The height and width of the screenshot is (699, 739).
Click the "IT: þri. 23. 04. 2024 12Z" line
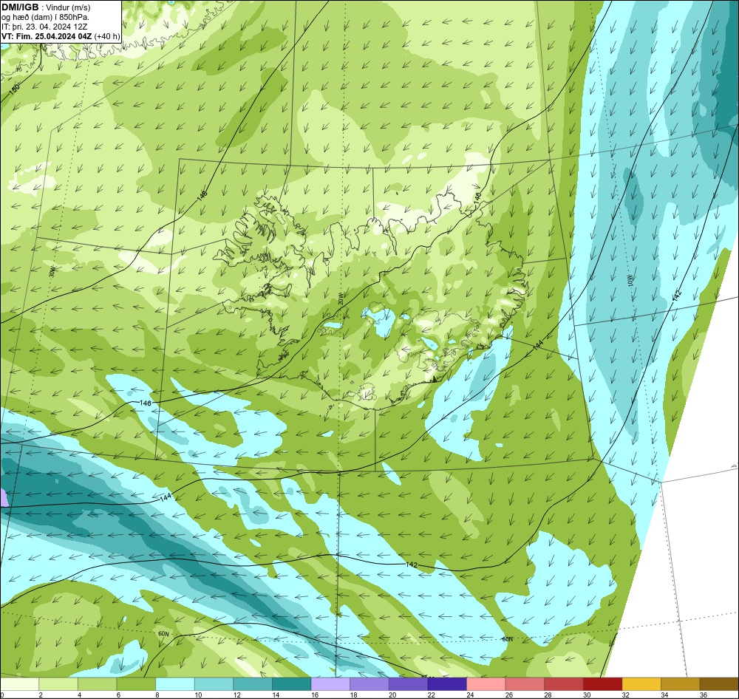click(x=44, y=27)
